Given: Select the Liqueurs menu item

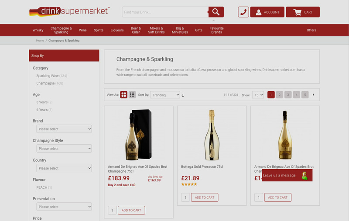Looking at the screenshot, I should coord(117,30).
